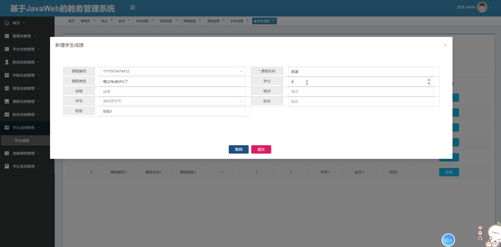Image resolution: width=501 pixels, height=247 pixels.
Task: Click the 取消 button
Action: [x=239, y=149]
